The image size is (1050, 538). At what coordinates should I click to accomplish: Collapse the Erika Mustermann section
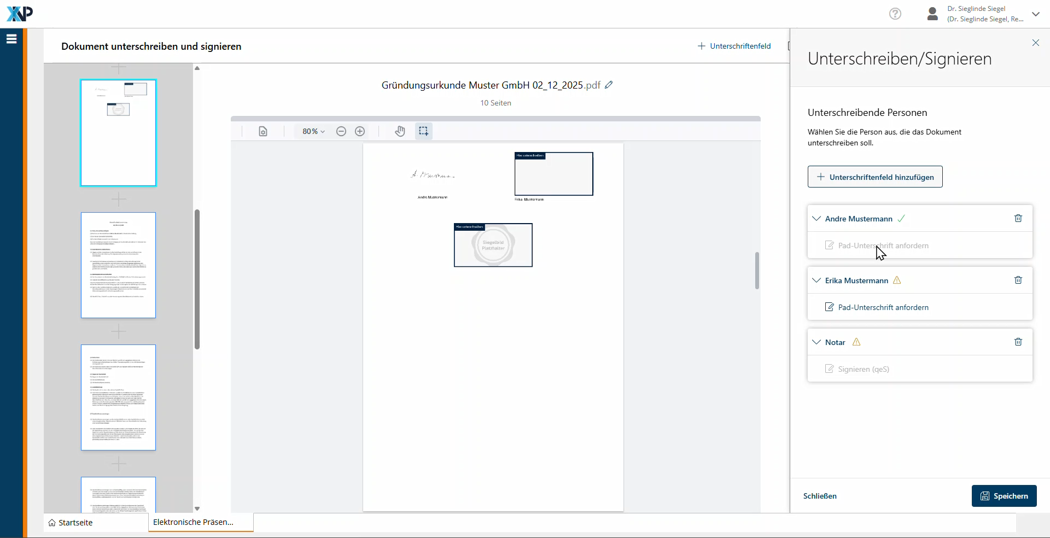tap(816, 280)
